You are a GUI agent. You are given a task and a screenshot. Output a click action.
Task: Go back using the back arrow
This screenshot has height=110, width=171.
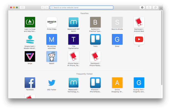pos(43,7)
